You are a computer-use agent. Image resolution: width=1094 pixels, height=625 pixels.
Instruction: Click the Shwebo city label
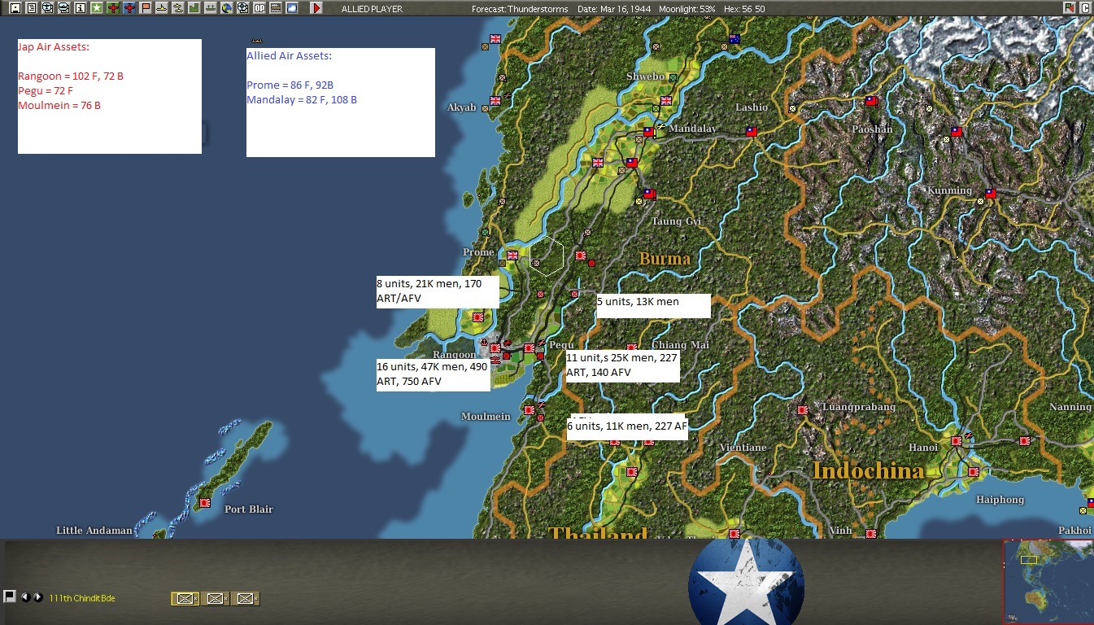coord(645,76)
